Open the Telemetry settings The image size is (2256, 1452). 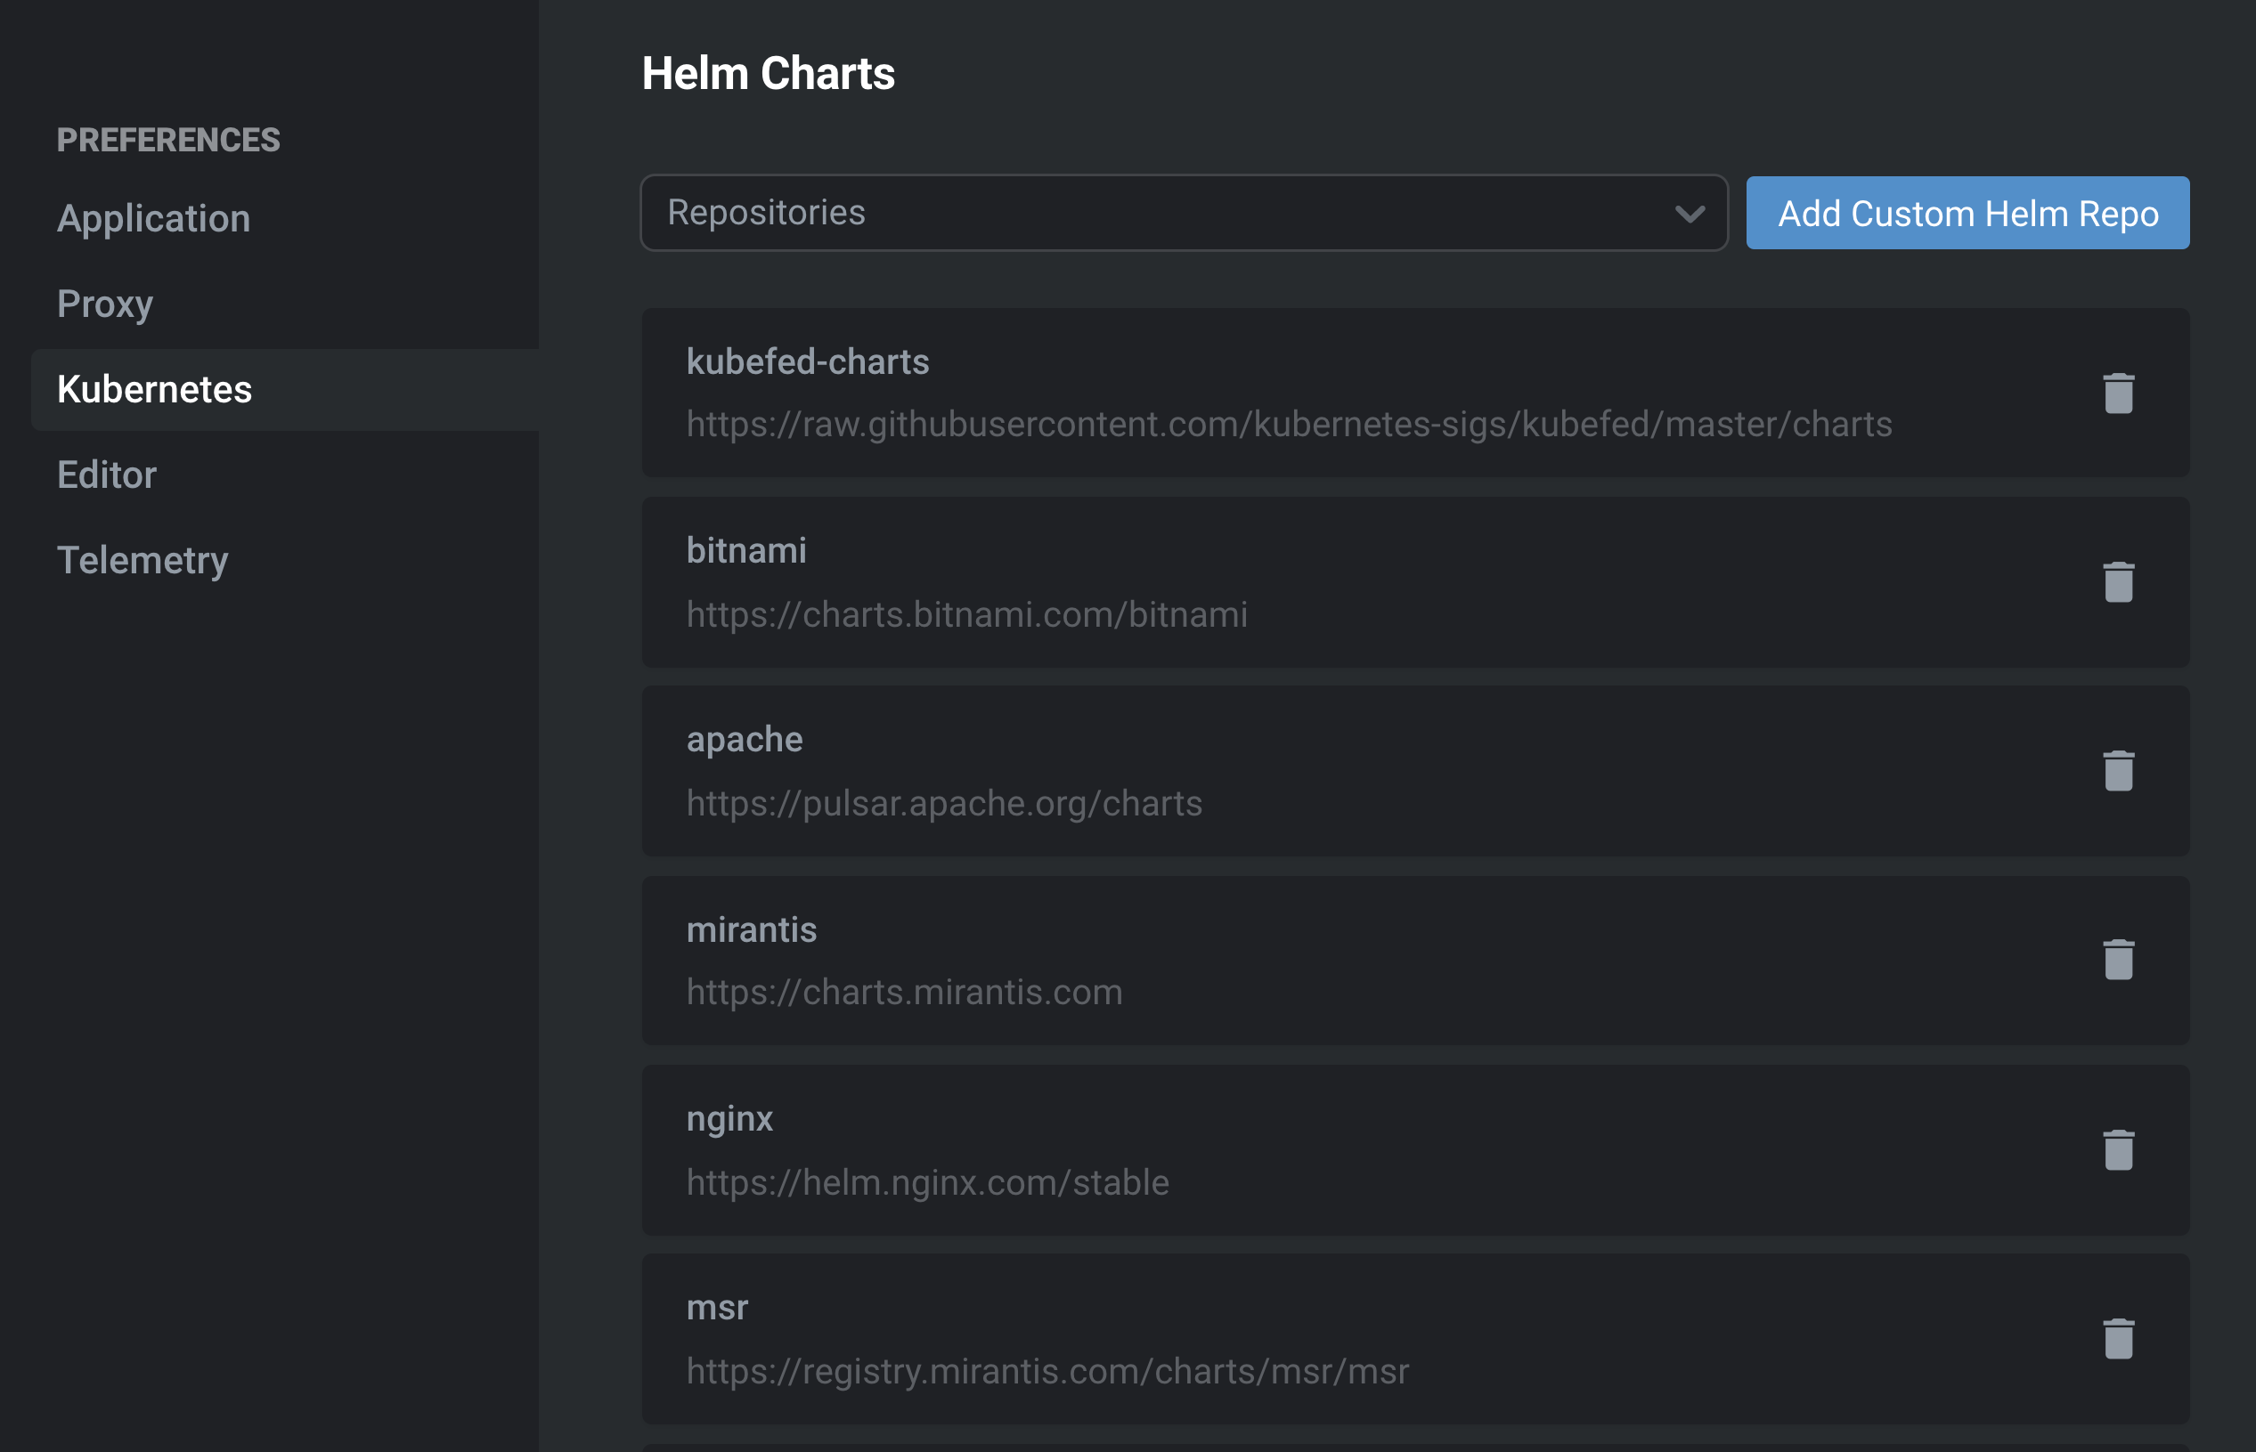pyautogui.click(x=143, y=560)
